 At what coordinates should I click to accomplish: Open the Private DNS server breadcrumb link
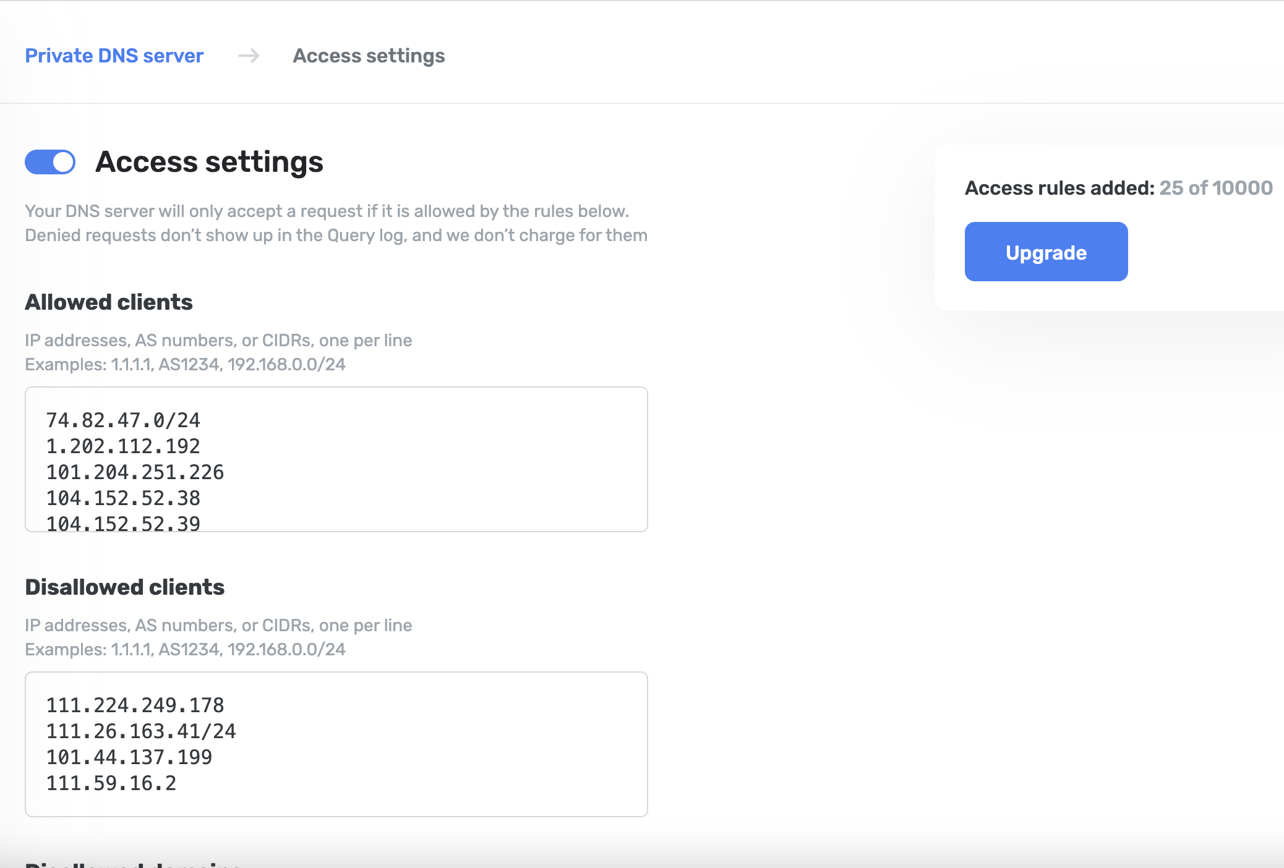[114, 55]
